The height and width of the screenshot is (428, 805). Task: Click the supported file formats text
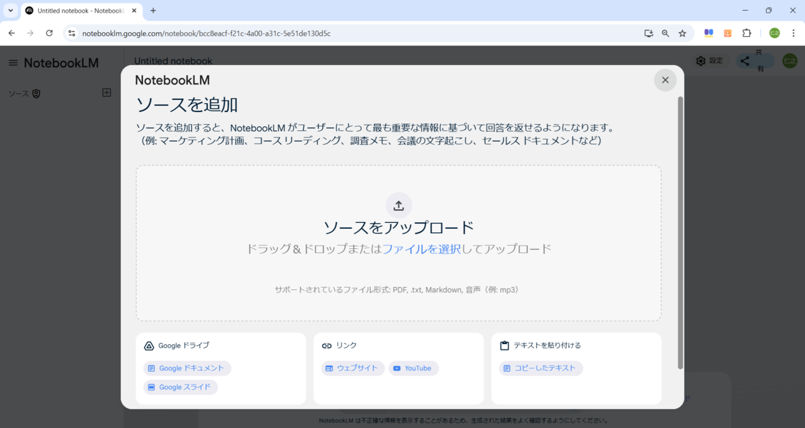(x=398, y=290)
